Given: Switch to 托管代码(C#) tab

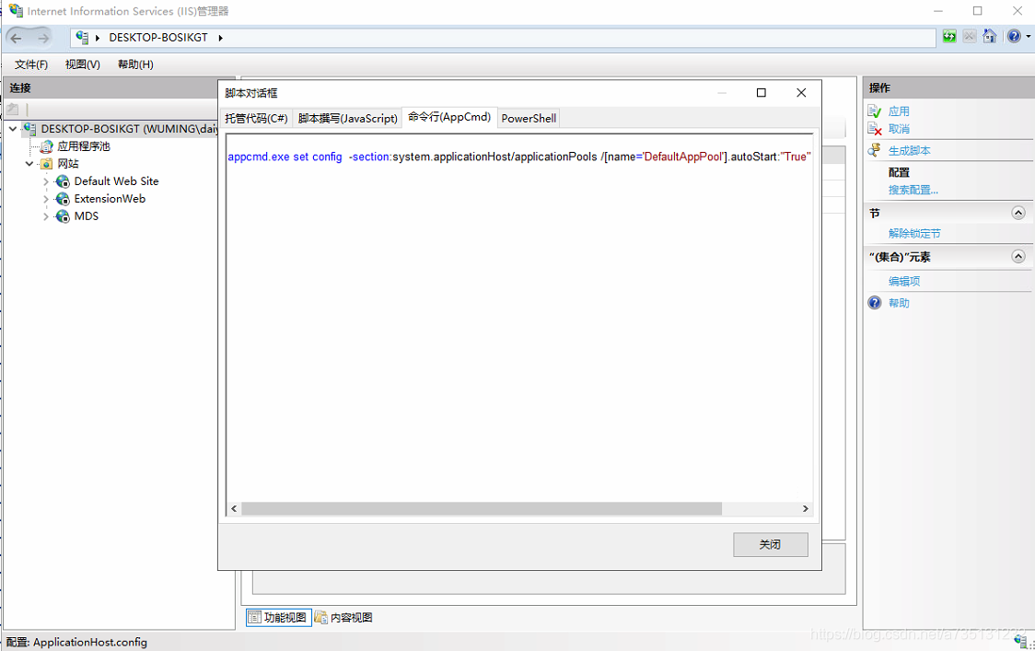Looking at the screenshot, I should 256,118.
